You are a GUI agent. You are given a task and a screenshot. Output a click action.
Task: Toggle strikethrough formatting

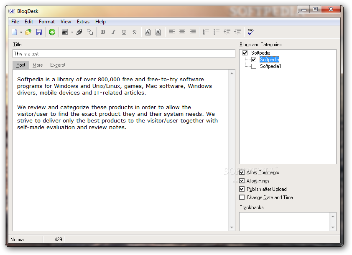pyautogui.click(x=134, y=32)
